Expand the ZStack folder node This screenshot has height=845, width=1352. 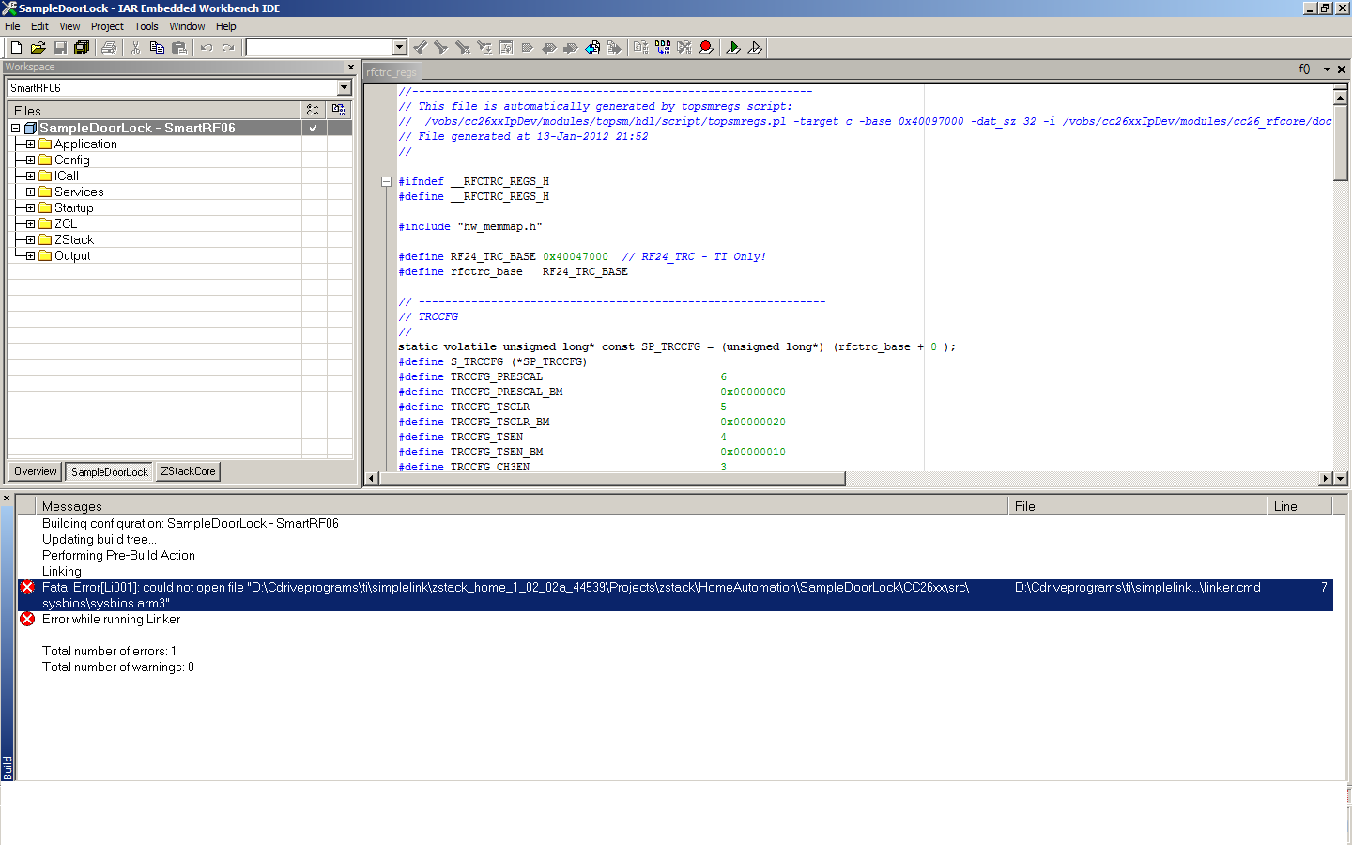[30, 240]
